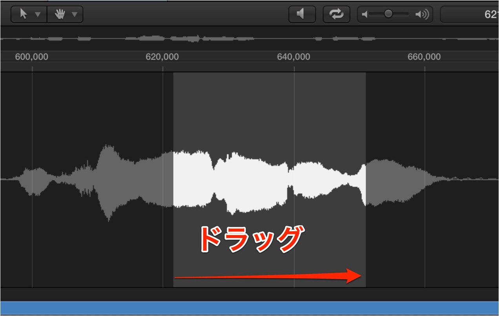Click the 640,000 ruler label
Image resolution: width=499 pixels, height=316 pixels.
tap(293, 57)
